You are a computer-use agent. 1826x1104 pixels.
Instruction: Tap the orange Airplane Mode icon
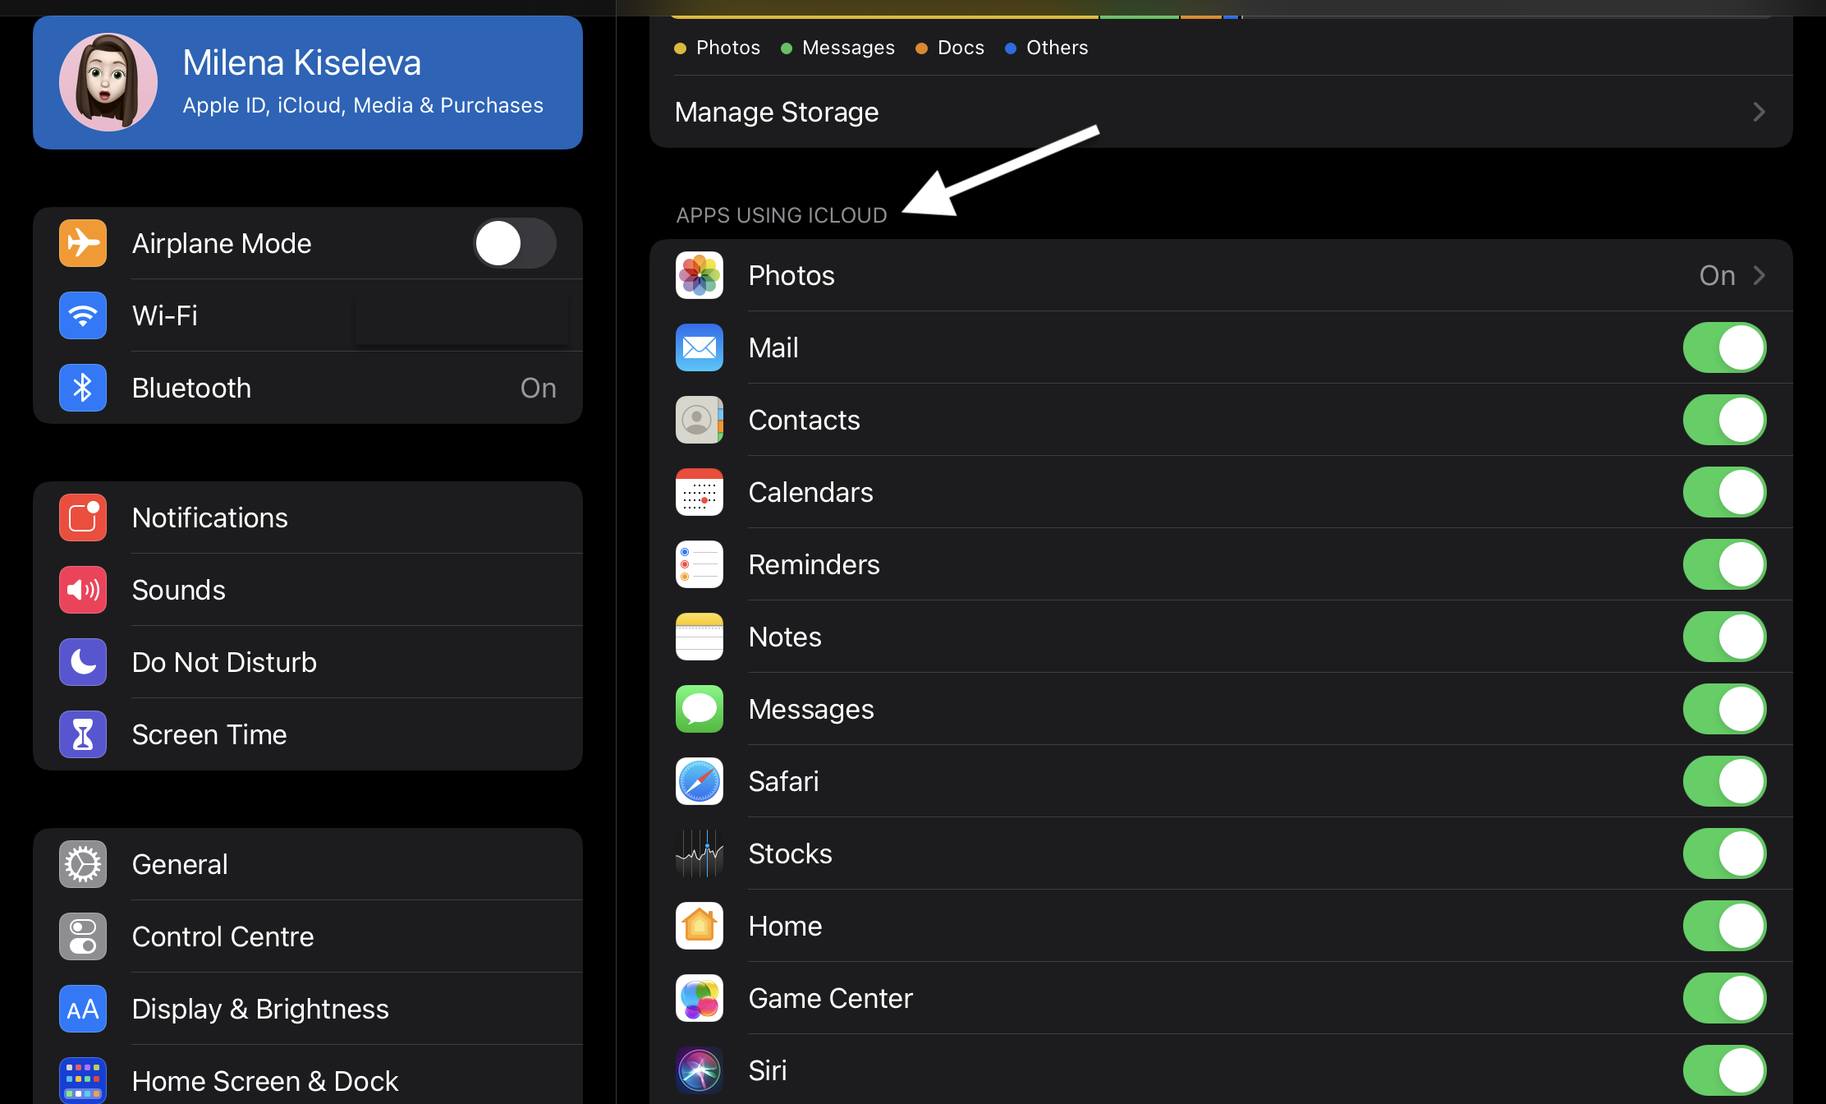point(83,243)
